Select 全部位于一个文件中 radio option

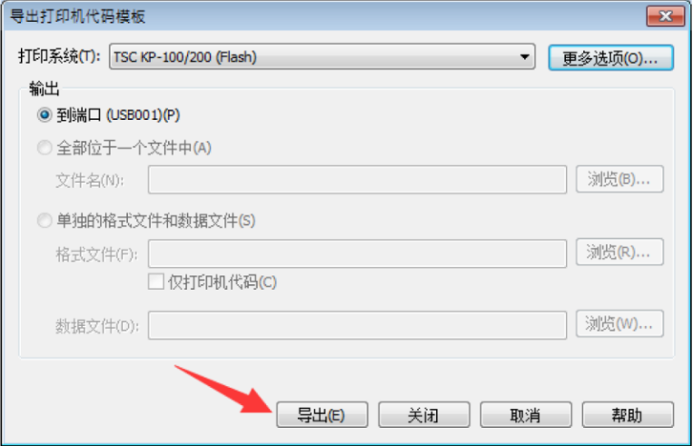tap(45, 148)
